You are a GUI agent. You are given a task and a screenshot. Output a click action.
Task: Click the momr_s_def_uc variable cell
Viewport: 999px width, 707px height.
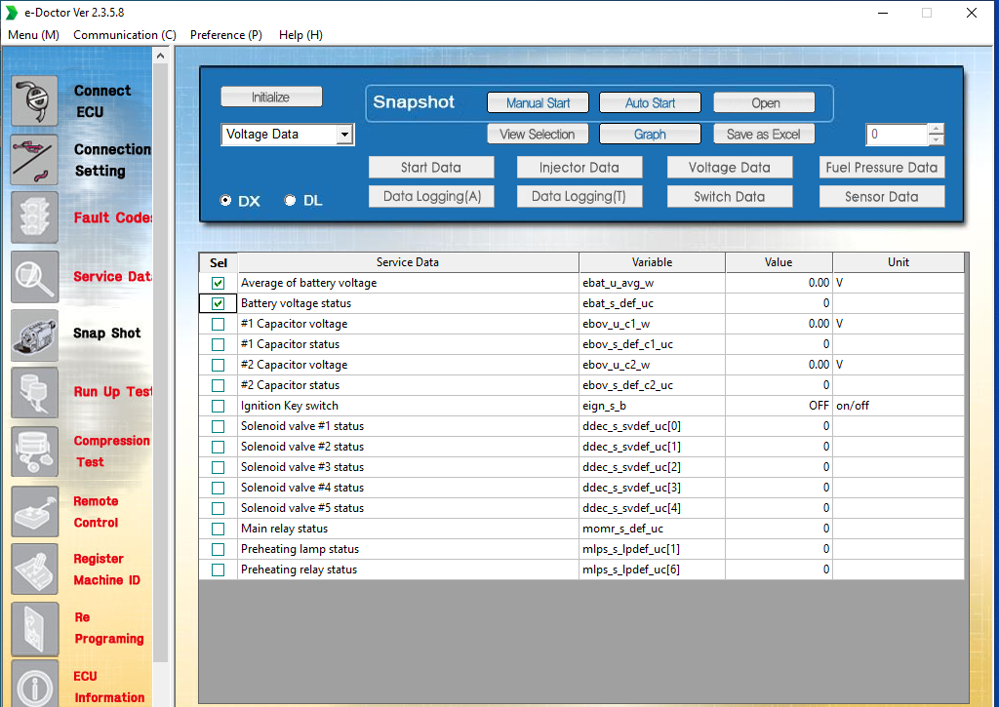pos(652,529)
